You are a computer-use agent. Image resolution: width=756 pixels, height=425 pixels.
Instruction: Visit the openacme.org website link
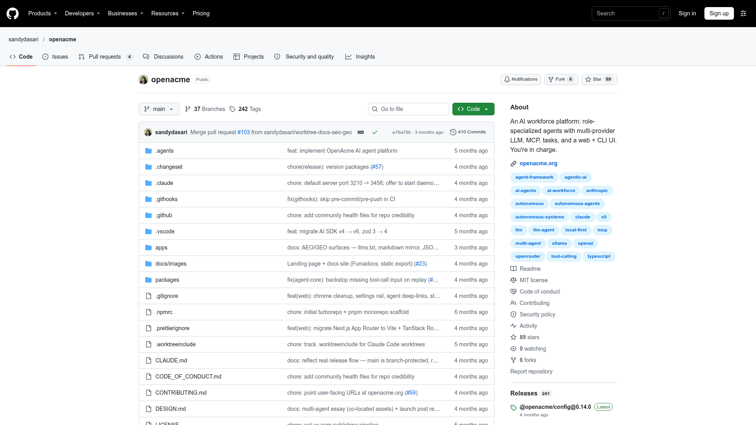click(538, 163)
